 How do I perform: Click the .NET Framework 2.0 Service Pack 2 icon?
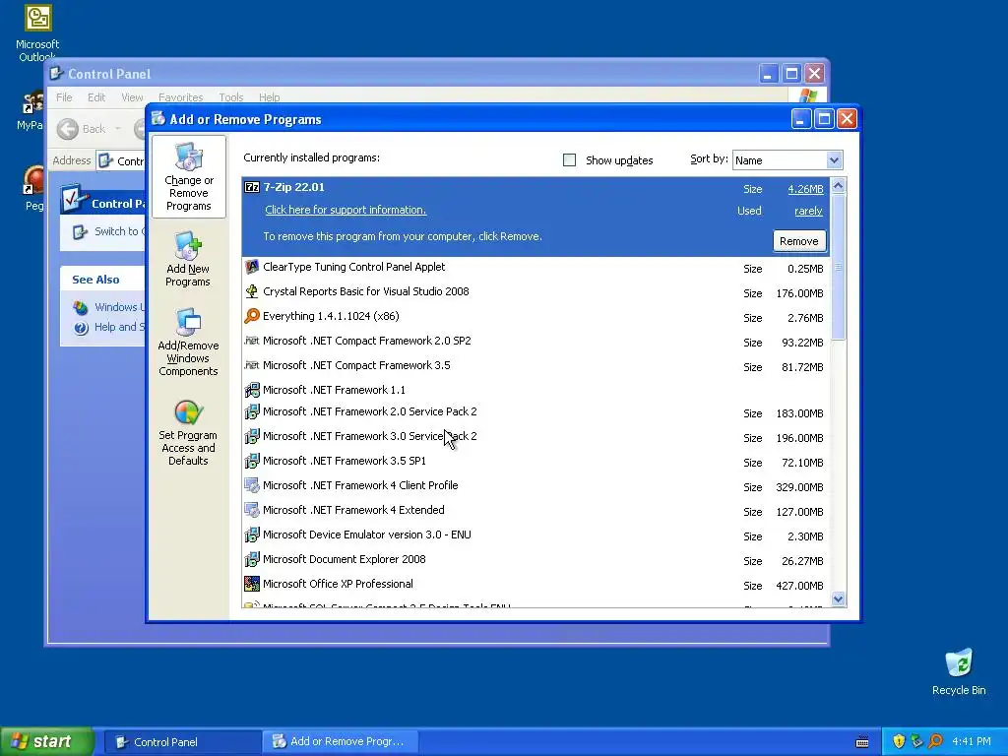(252, 411)
